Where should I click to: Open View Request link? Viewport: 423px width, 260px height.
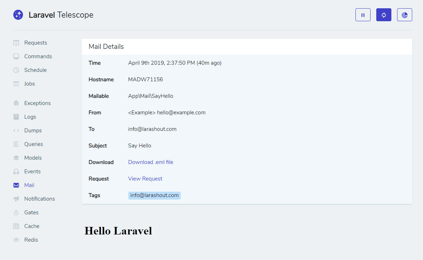click(x=145, y=178)
